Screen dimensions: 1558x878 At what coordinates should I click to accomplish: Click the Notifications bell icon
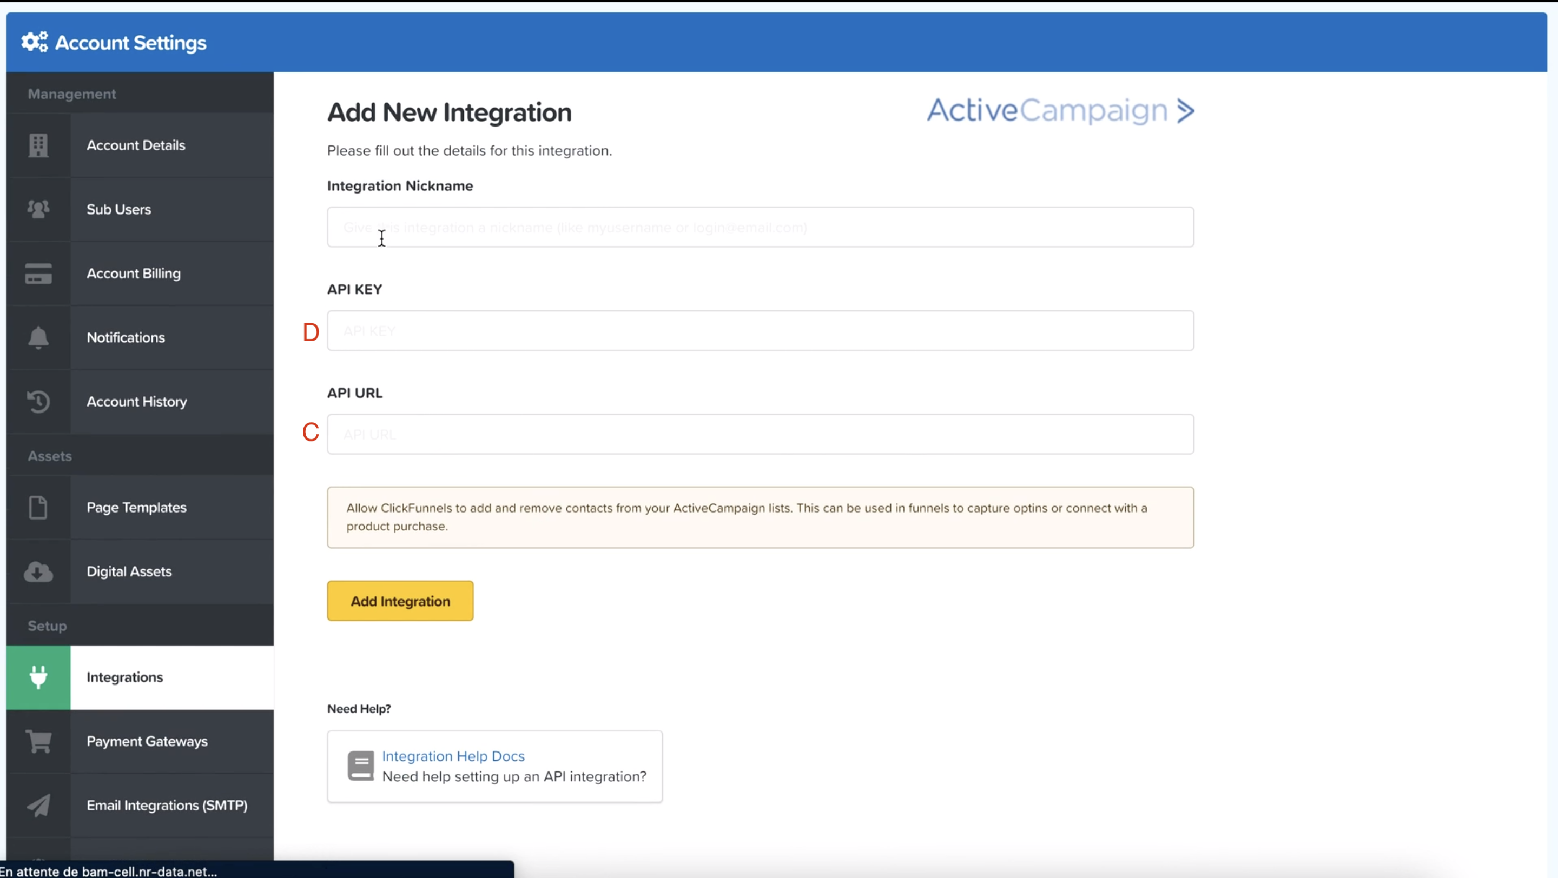point(38,337)
